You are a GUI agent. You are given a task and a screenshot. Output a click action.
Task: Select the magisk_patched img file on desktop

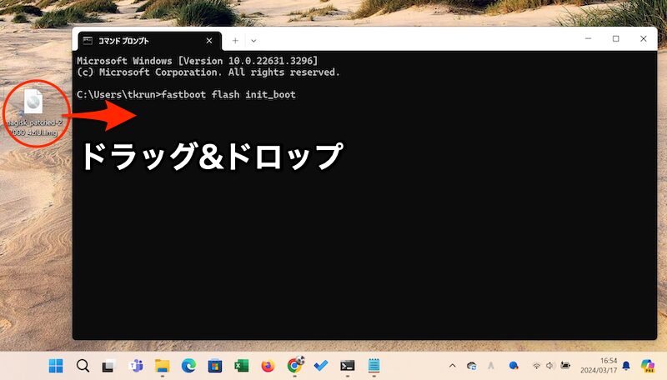(33, 103)
